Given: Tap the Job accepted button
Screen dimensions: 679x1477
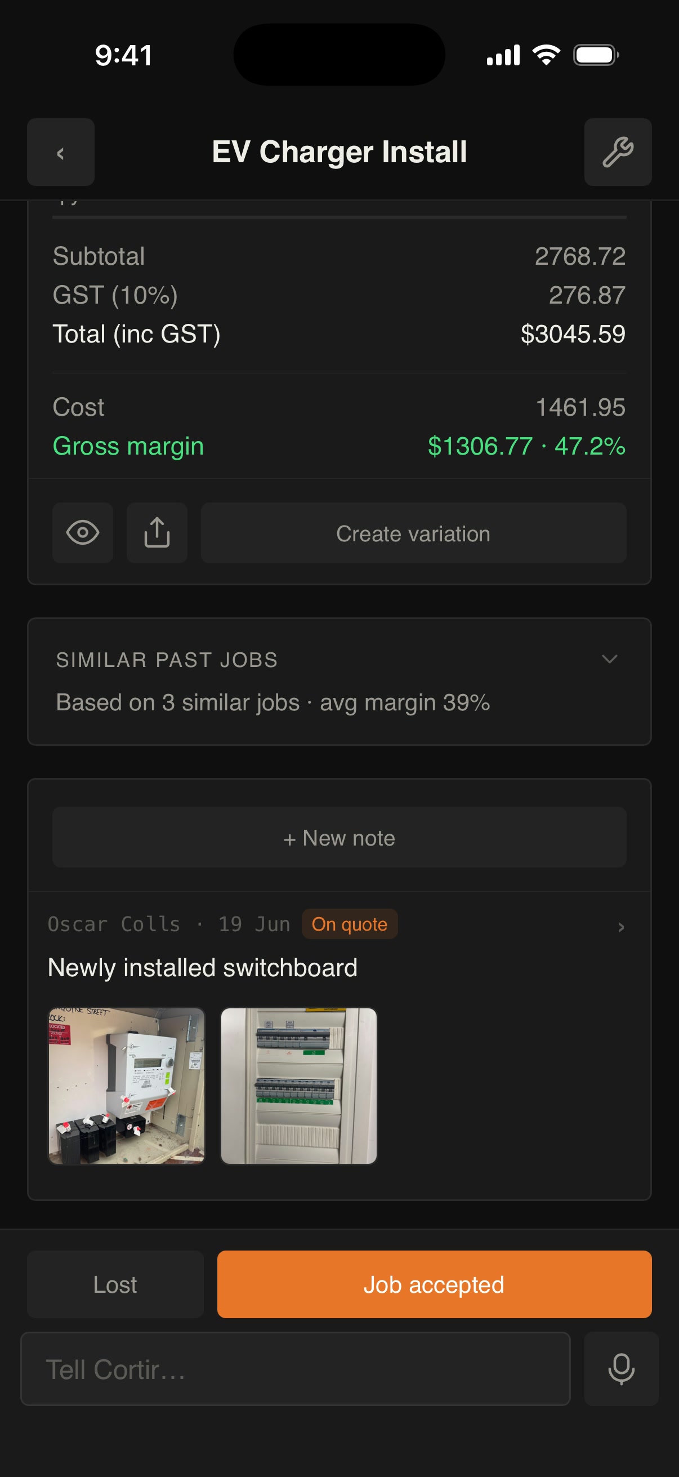Looking at the screenshot, I should [x=434, y=1284].
